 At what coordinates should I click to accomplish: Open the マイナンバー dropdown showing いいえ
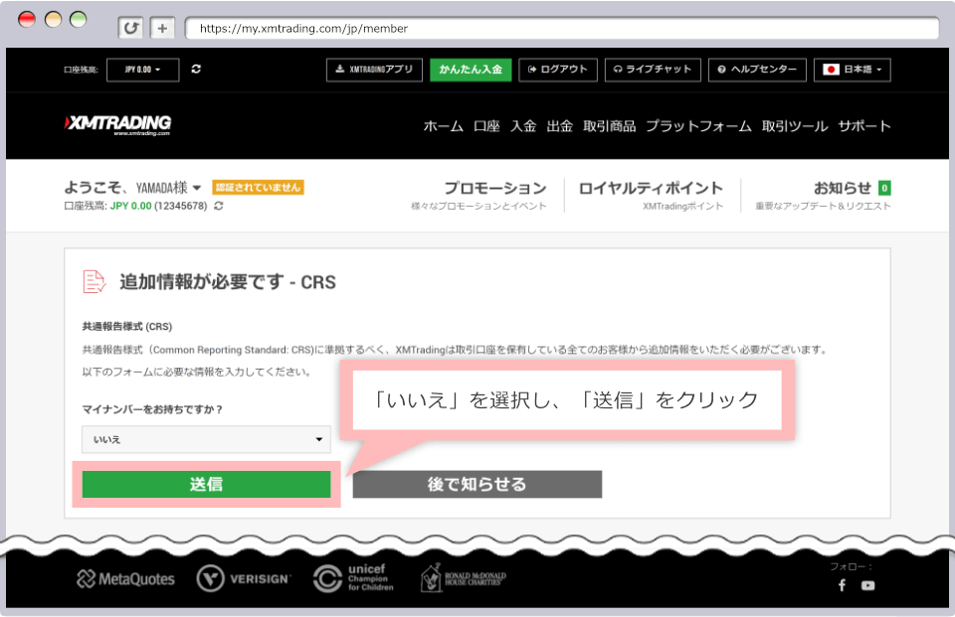pos(207,439)
